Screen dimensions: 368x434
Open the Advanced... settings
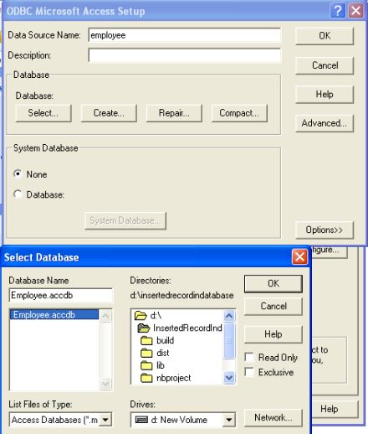click(x=325, y=123)
